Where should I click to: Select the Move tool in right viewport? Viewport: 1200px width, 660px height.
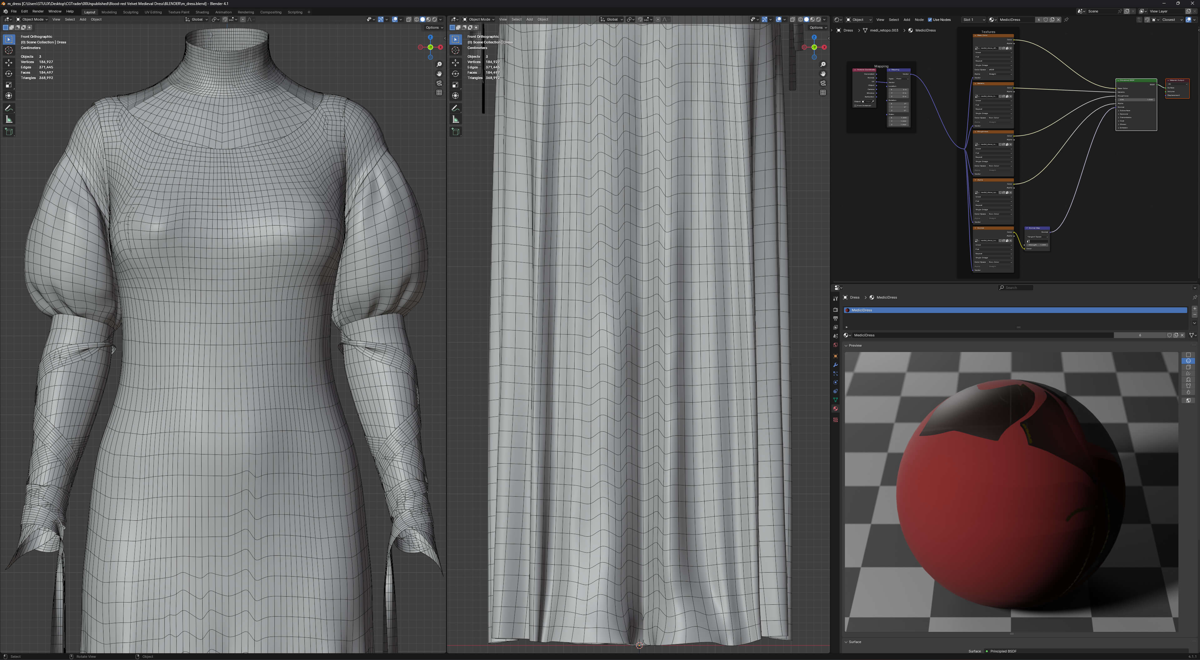coord(456,63)
